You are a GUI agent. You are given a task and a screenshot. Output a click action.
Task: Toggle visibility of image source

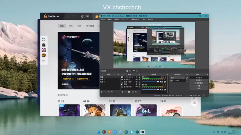pos(136,84)
